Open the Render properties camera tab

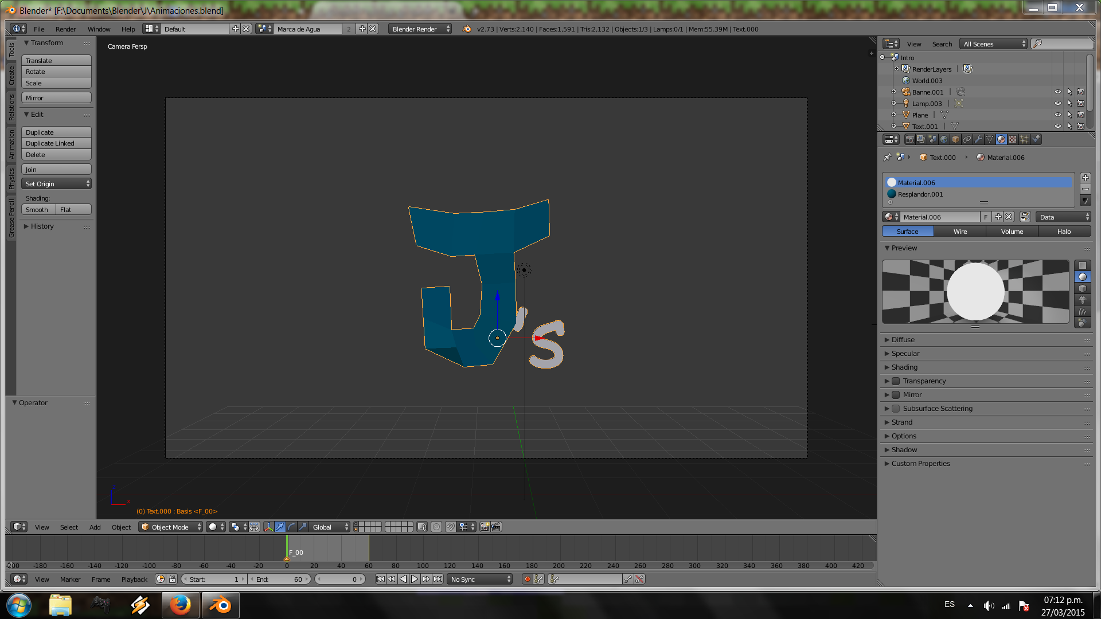(909, 139)
